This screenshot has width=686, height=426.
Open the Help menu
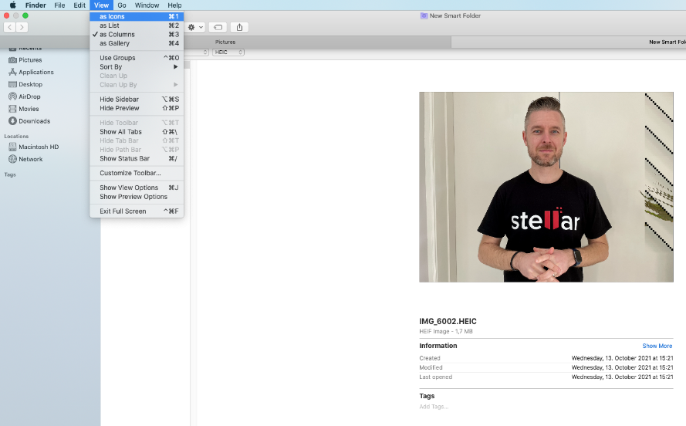point(174,5)
